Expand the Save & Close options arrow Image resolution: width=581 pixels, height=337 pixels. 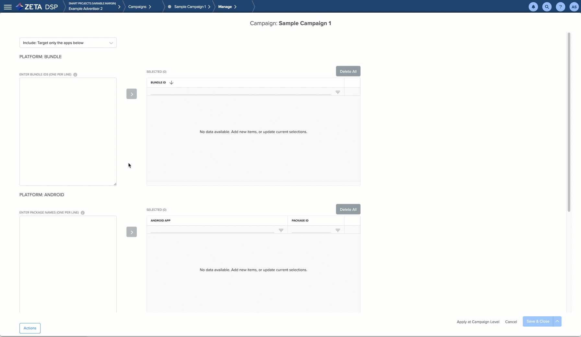click(x=557, y=321)
